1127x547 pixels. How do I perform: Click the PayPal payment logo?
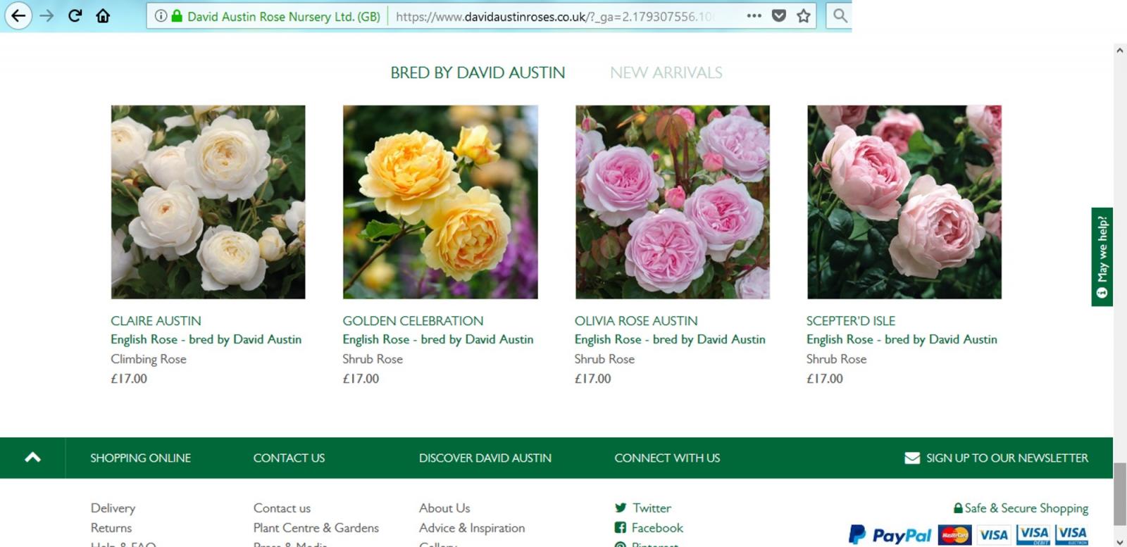[890, 535]
